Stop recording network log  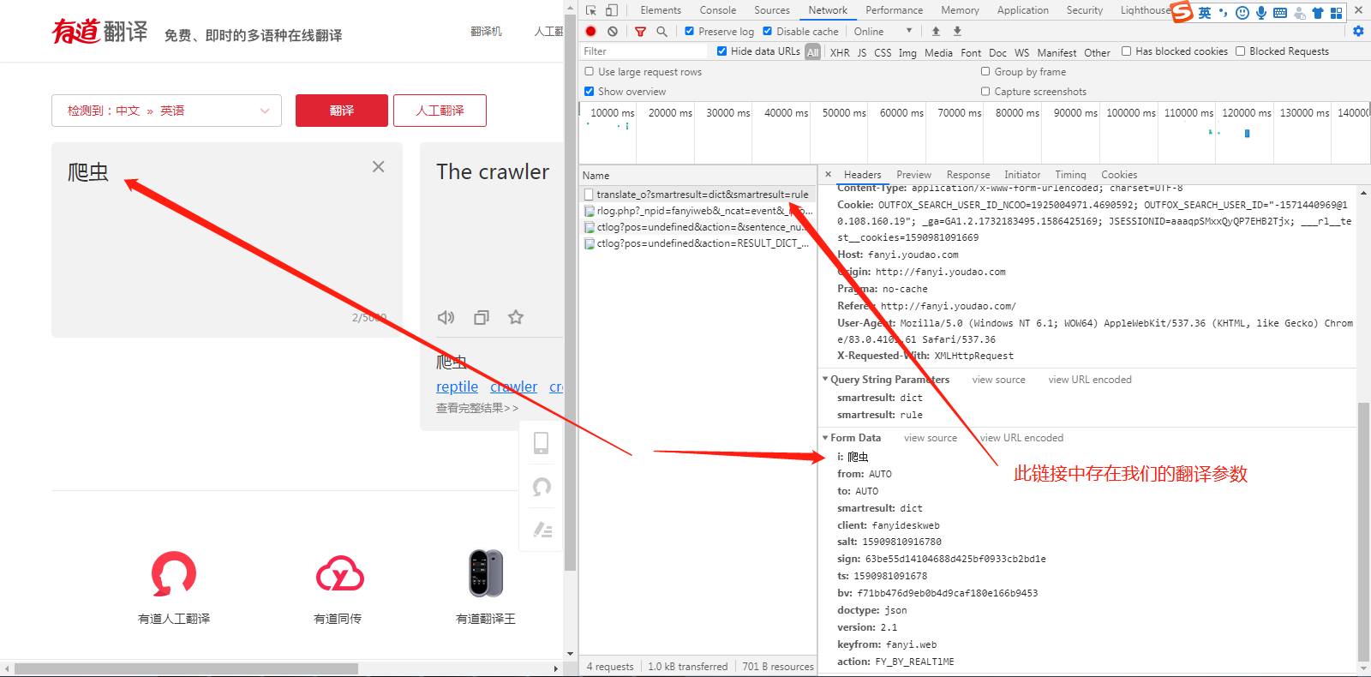coord(591,31)
